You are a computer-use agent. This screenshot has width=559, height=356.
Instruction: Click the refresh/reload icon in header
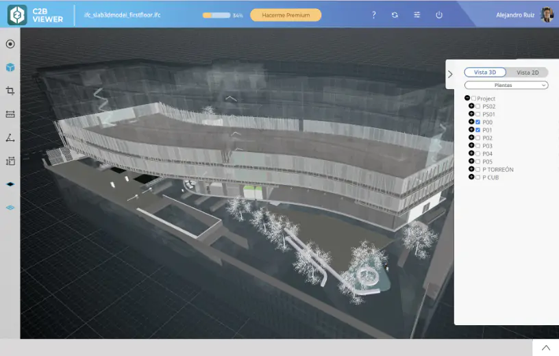click(395, 15)
